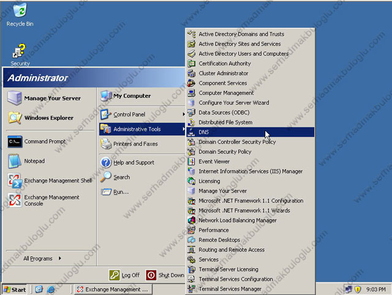392x295 pixels.
Task: Click the Printers and Faxes icon
Action: click(x=106, y=144)
